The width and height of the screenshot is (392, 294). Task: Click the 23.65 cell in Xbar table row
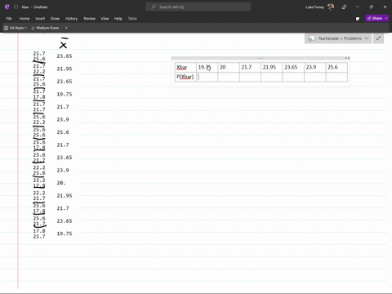pos(293,67)
